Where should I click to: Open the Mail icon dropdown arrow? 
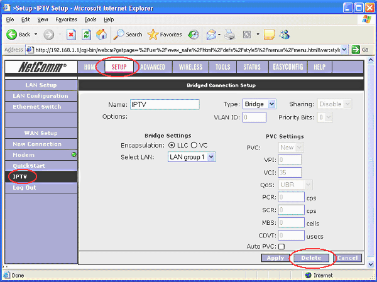tap(219, 35)
